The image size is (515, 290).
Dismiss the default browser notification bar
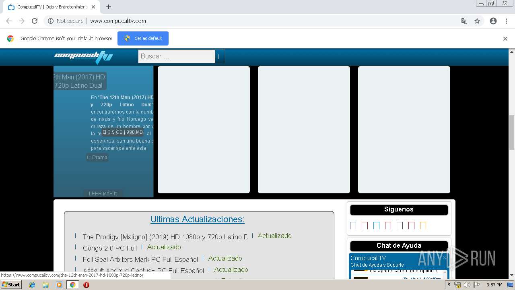(505, 39)
